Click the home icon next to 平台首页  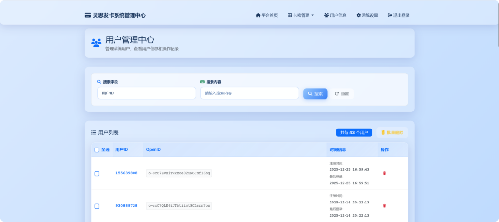(258, 15)
